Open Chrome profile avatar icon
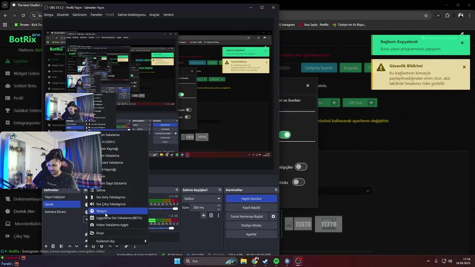This screenshot has width=475, height=267. tap(461, 16)
